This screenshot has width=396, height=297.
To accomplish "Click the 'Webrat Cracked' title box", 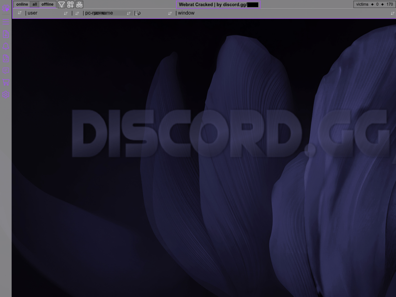I will [218, 5].
